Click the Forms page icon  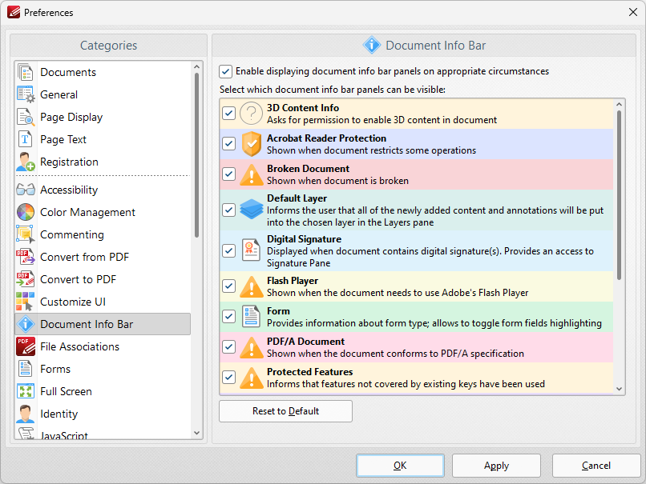[26, 370]
